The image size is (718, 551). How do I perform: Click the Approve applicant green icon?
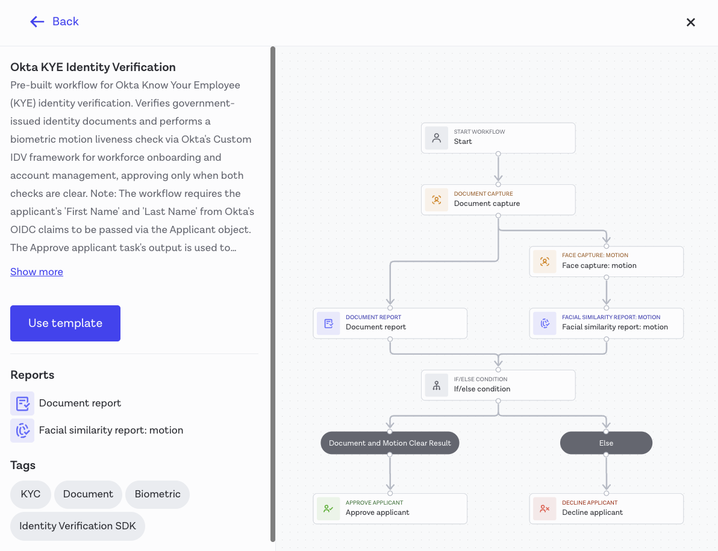point(328,508)
